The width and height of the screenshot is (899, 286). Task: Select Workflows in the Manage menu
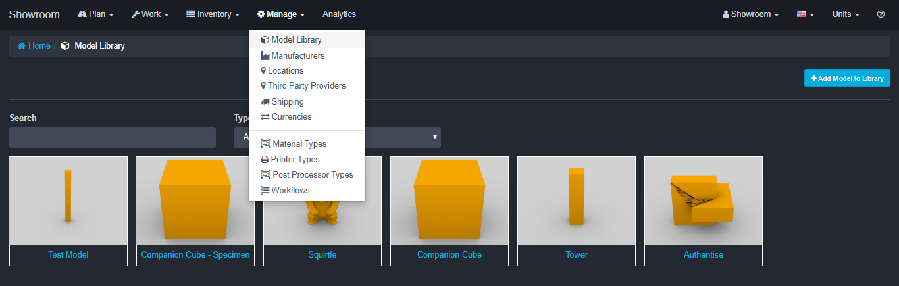coord(290,191)
